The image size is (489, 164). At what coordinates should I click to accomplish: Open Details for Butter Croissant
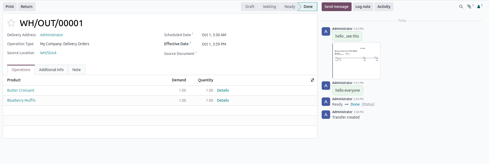point(223,90)
